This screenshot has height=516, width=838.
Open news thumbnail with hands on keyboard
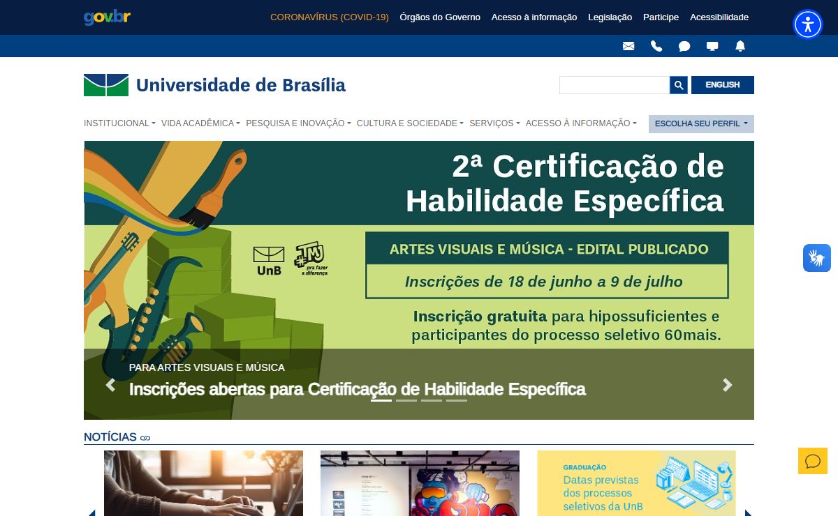tap(204, 483)
